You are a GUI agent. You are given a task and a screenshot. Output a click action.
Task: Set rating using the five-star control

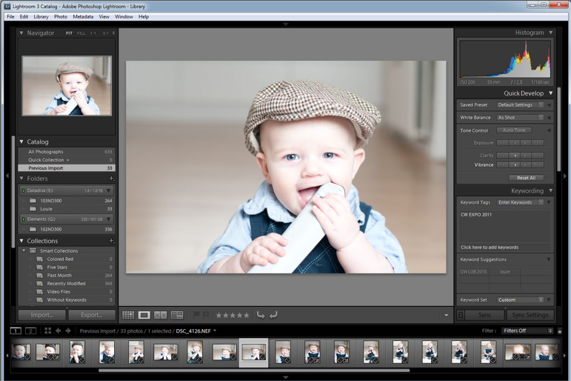tap(232, 315)
